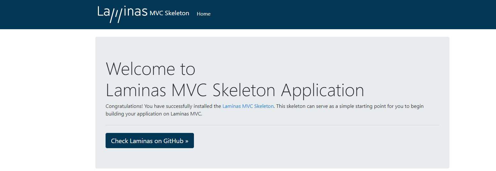Image resolution: width=496 pixels, height=171 pixels.
Task: Follow the "Laminas MVC Skeleton" hyperlink
Action: [x=248, y=106]
